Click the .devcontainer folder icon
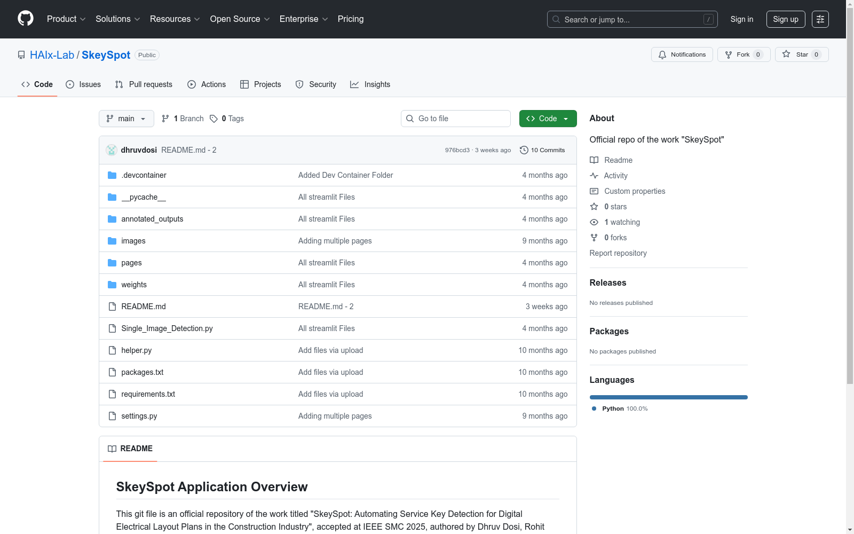The image size is (854, 534). tap(112, 175)
